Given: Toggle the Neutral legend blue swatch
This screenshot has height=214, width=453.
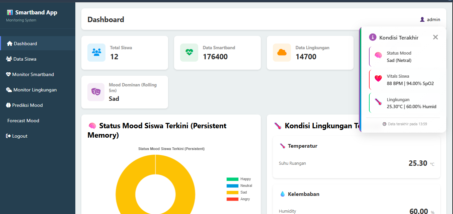Looking at the screenshot, I should pos(232,186).
